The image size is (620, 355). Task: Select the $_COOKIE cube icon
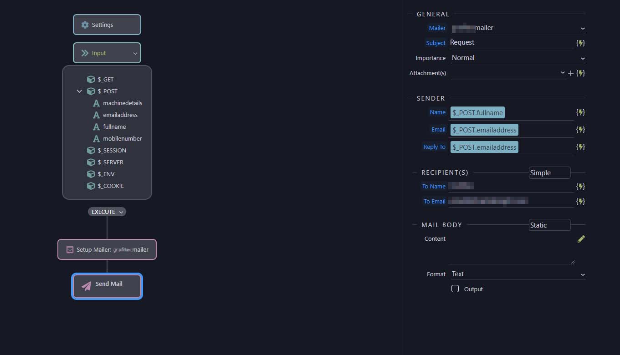(x=91, y=186)
